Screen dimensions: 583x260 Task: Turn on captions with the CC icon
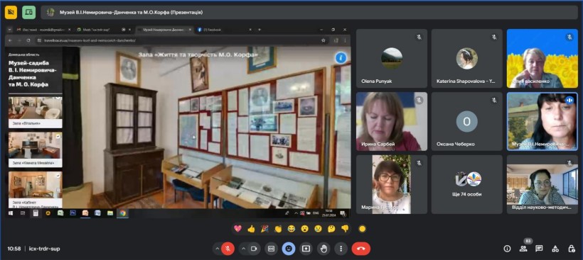point(271,249)
